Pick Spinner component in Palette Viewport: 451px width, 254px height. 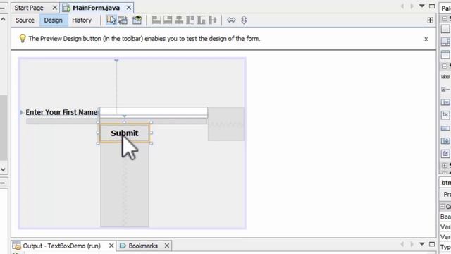click(x=445, y=141)
